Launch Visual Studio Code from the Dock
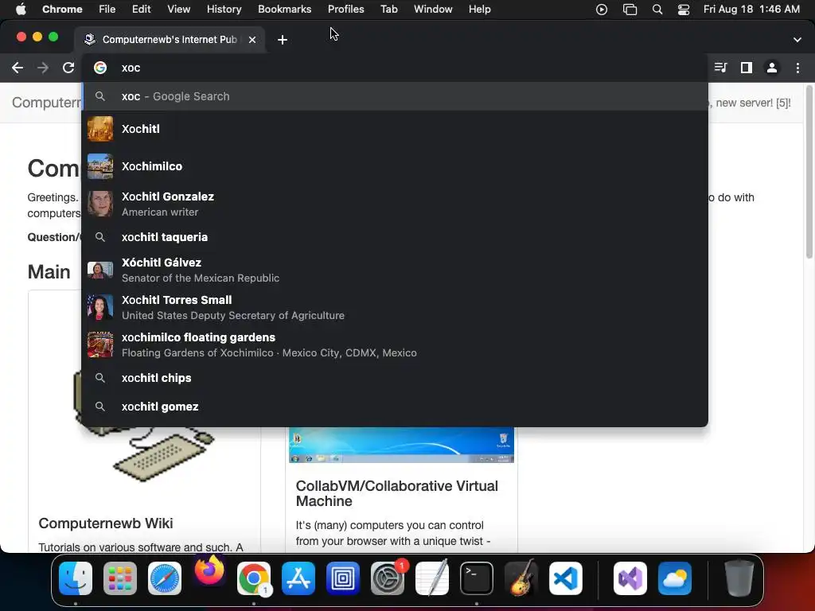The image size is (815, 611). point(566,578)
